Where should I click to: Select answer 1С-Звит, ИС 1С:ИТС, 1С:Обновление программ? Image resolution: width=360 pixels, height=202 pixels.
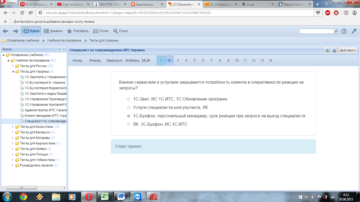(129, 99)
